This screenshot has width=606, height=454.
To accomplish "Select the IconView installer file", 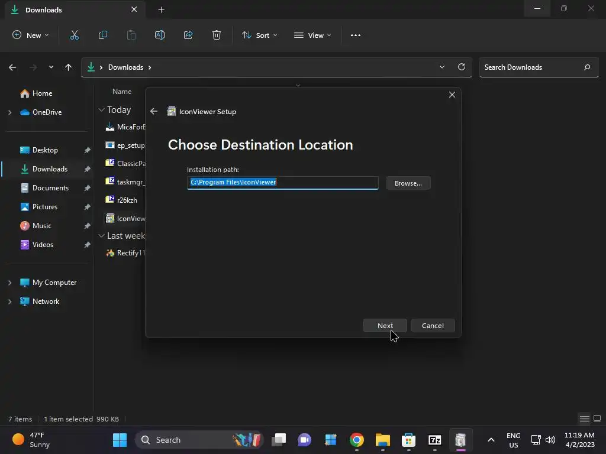I will pos(125,219).
